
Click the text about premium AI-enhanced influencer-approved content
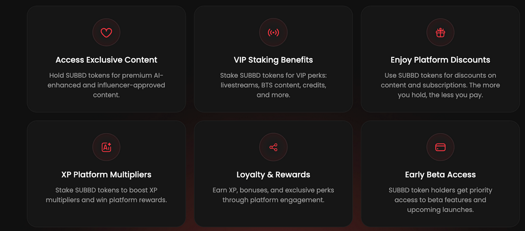click(106, 85)
